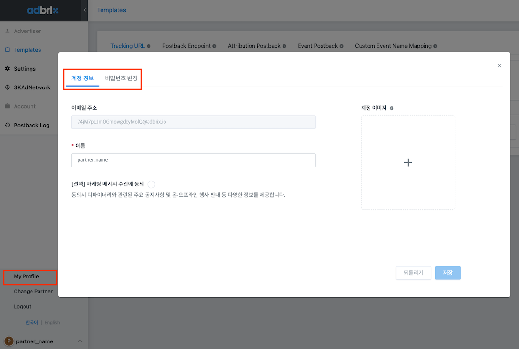The image size is (519, 349).
Task: Open My Profile in sidebar
Action: [x=26, y=277]
